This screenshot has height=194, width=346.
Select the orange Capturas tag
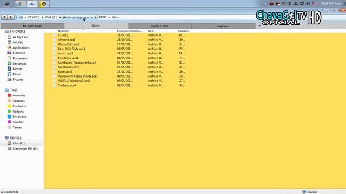[x=18, y=101]
